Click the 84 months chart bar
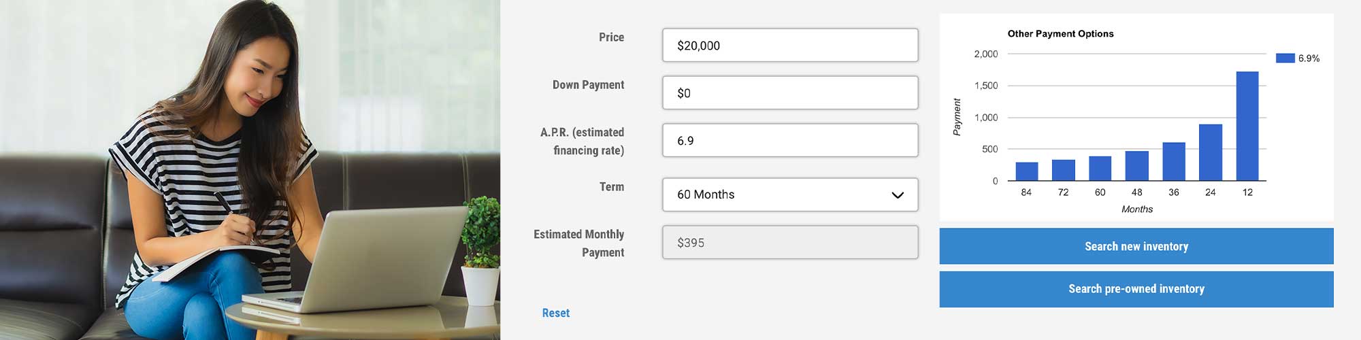Image resolution: width=1361 pixels, height=340 pixels. 1026,171
